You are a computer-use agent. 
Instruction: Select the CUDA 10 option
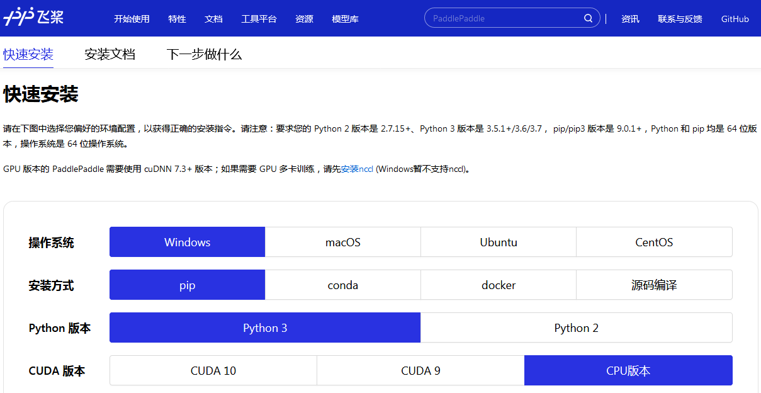click(213, 370)
